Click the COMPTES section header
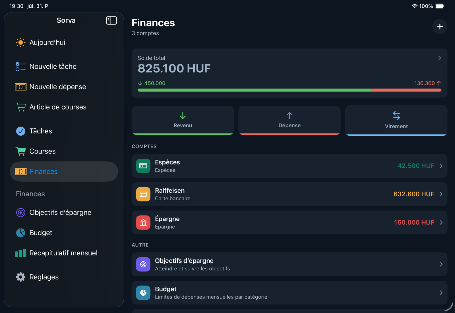The image size is (455, 313). (144, 146)
